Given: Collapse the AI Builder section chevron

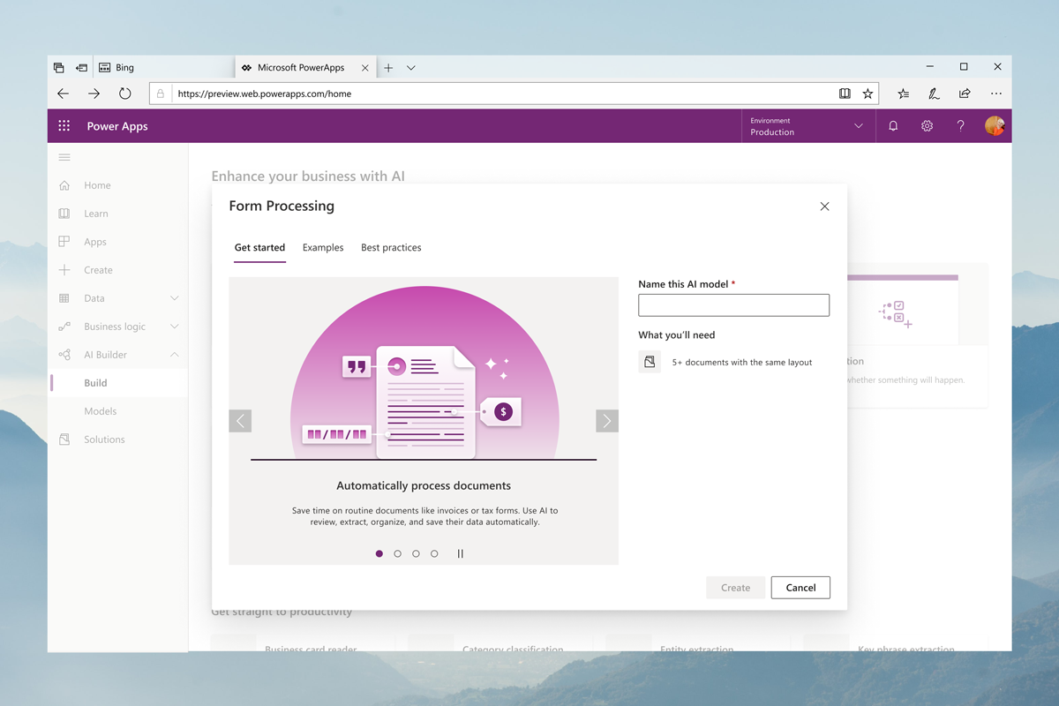Looking at the screenshot, I should (174, 355).
